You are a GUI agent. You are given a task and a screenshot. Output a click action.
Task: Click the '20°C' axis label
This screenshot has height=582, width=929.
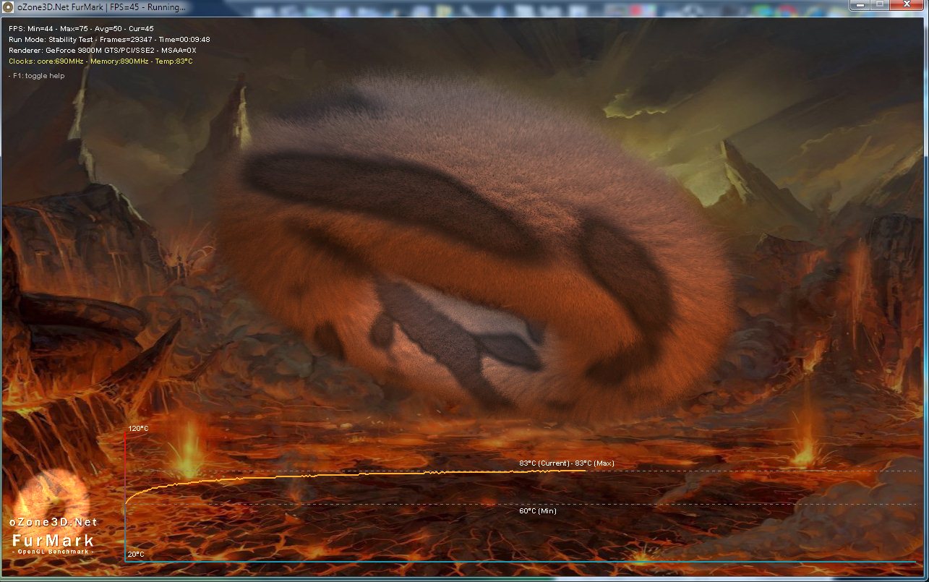(136, 555)
